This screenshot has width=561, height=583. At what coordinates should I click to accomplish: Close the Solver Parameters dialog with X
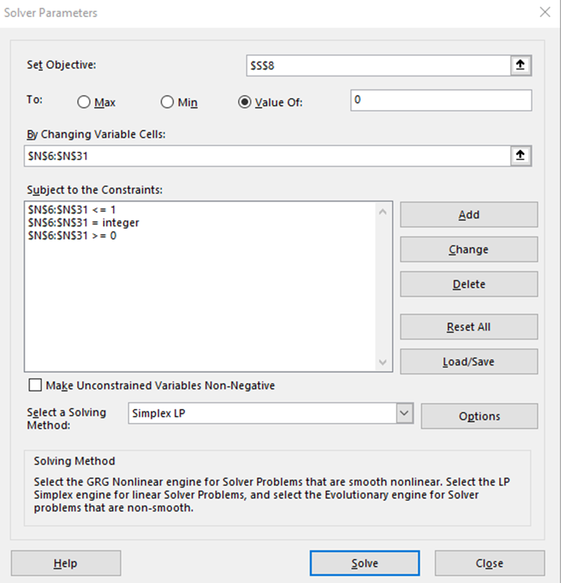click(544, 12)
